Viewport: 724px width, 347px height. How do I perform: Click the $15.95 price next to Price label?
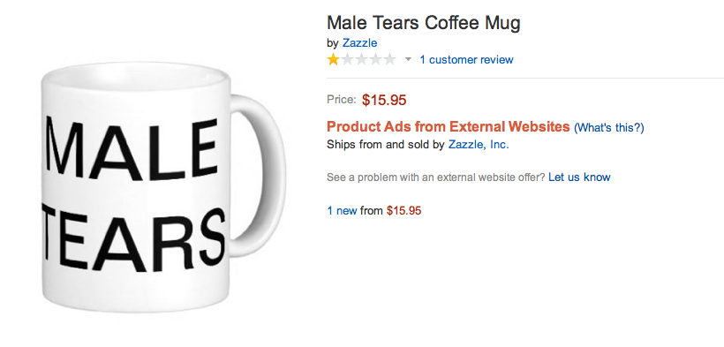point(384,100)
